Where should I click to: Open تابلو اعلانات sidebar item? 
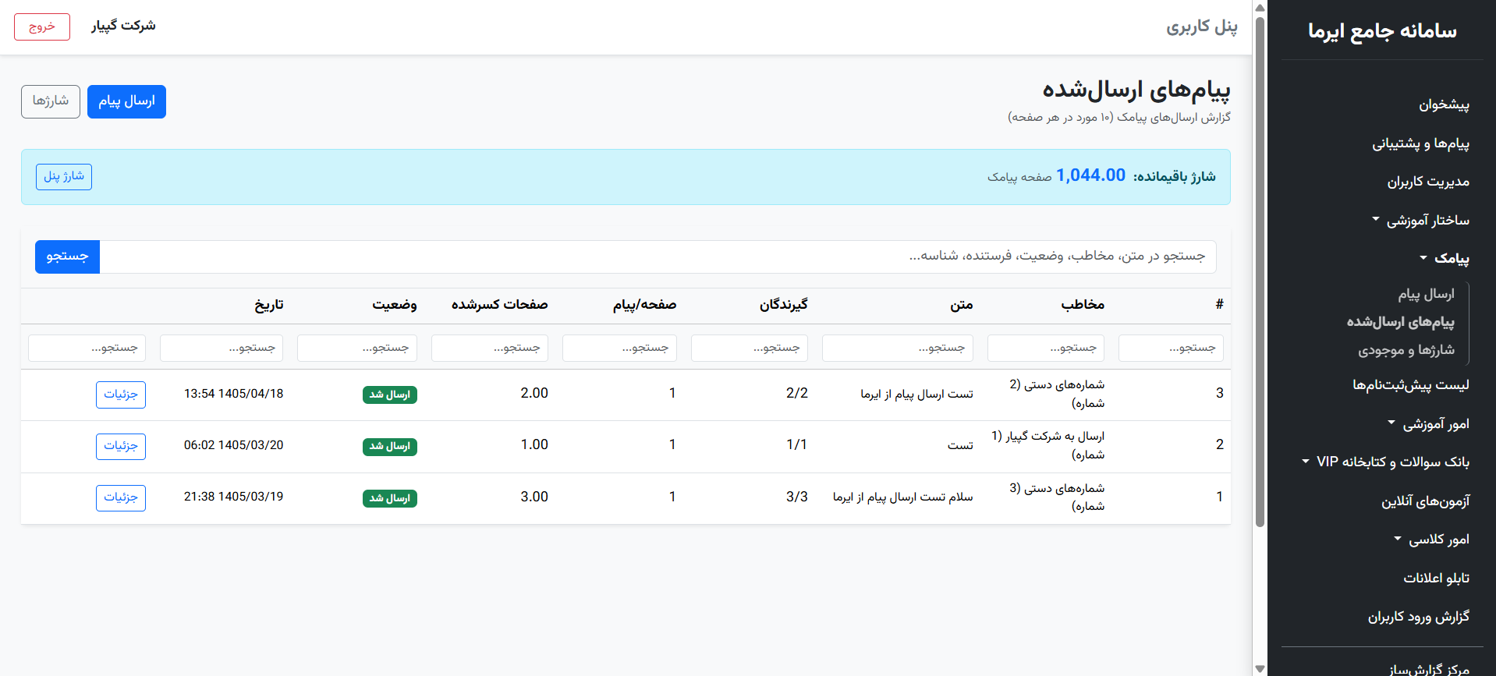point(1437,579)
